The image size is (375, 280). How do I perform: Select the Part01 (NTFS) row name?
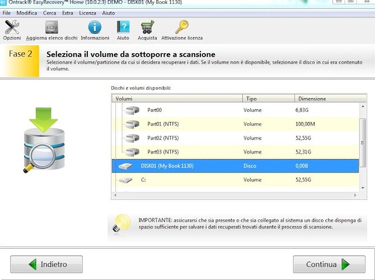[163, 124]
